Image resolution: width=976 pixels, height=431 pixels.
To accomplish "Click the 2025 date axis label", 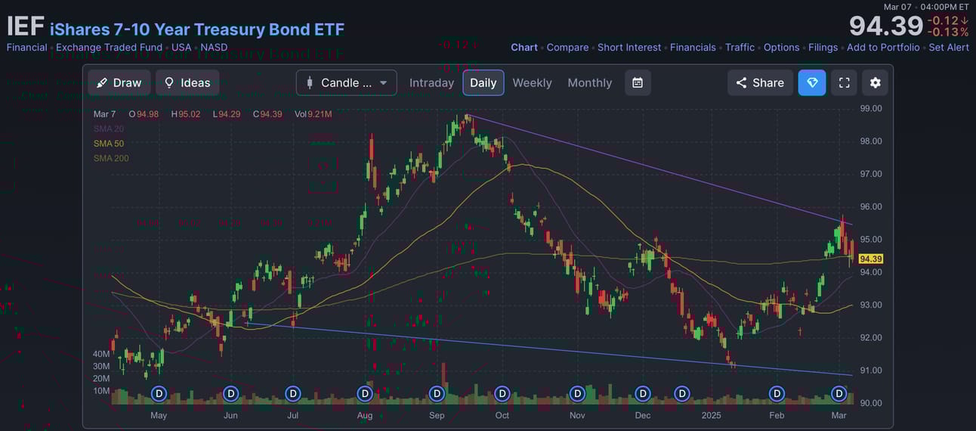I will pos(712,415).
